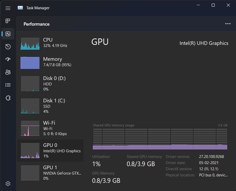Open Task Manager Settings gear
236x191 pixels.
point(8,184)
